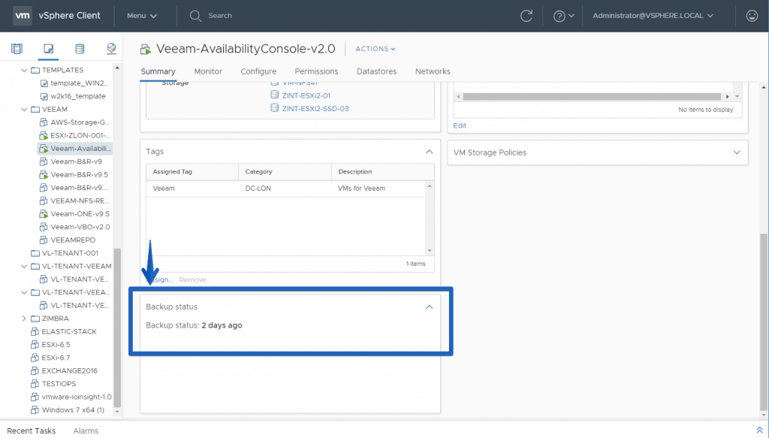Click the ESXi-6.7 VM icon
Screen dimensions: 769x438
(x=35, y=358)
